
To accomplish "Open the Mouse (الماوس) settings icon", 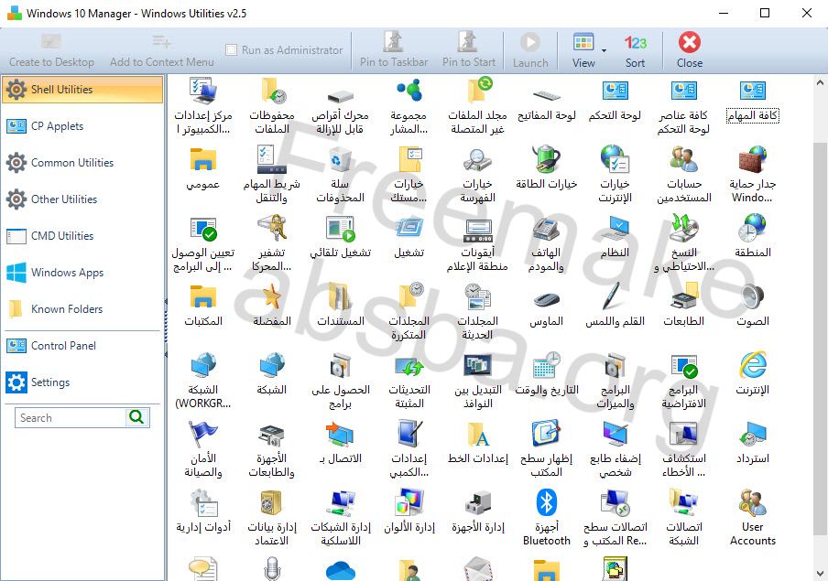I will pyautogui.click(x=547, y=300).
